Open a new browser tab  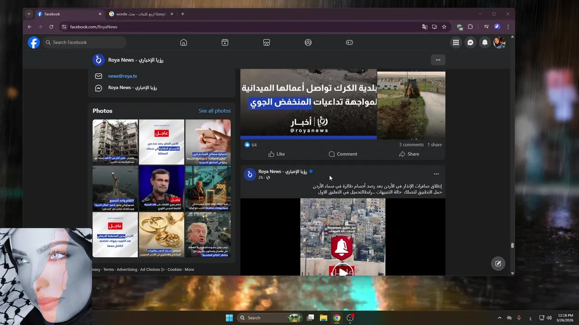(x=183, y=14)
